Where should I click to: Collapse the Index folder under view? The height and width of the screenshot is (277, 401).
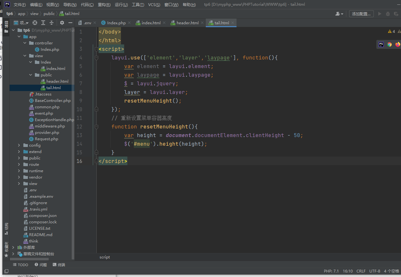[31, 62]
